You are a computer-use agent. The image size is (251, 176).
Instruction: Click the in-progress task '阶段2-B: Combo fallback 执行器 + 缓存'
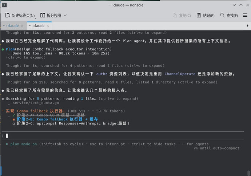pos(57,119)
